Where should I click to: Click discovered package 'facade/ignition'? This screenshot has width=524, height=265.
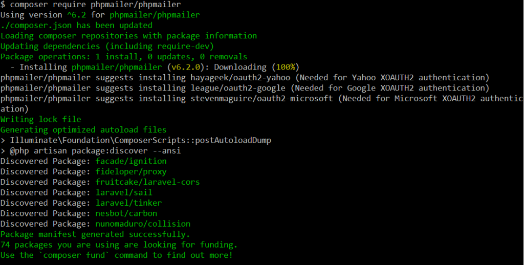coord(131,161)
